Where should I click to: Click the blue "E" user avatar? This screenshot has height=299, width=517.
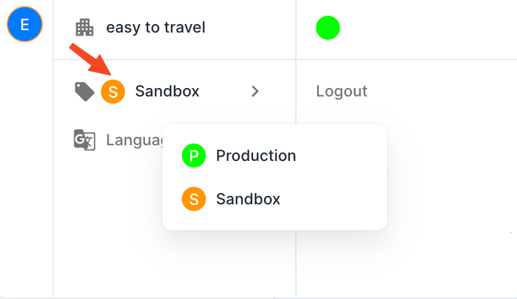(x=25, y=25)
